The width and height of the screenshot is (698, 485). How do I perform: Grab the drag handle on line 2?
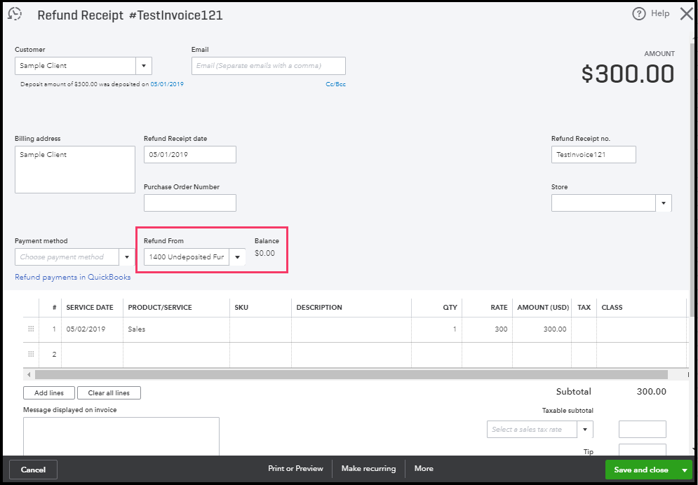point(31,354)
